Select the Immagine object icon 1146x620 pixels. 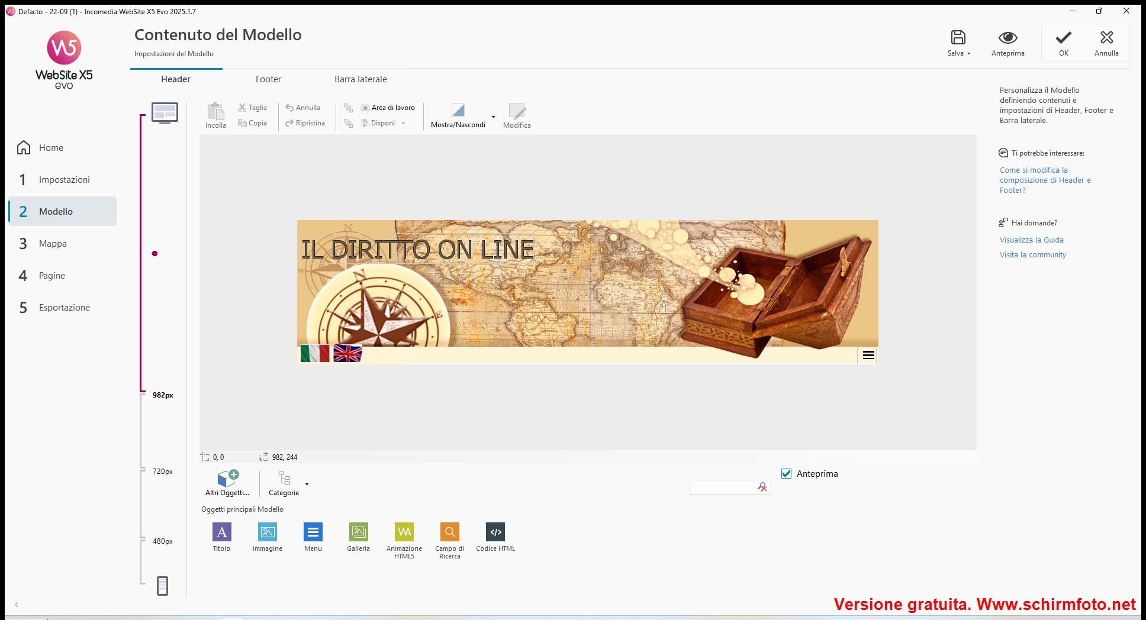(x=268, y=532)
